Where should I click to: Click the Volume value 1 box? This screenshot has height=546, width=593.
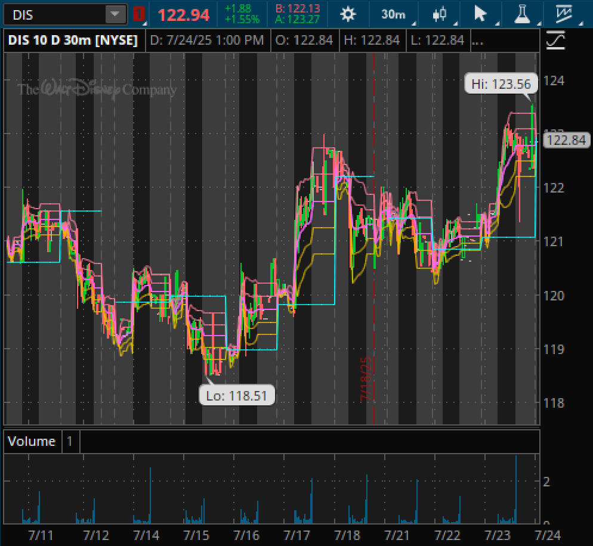coord(70,441)
